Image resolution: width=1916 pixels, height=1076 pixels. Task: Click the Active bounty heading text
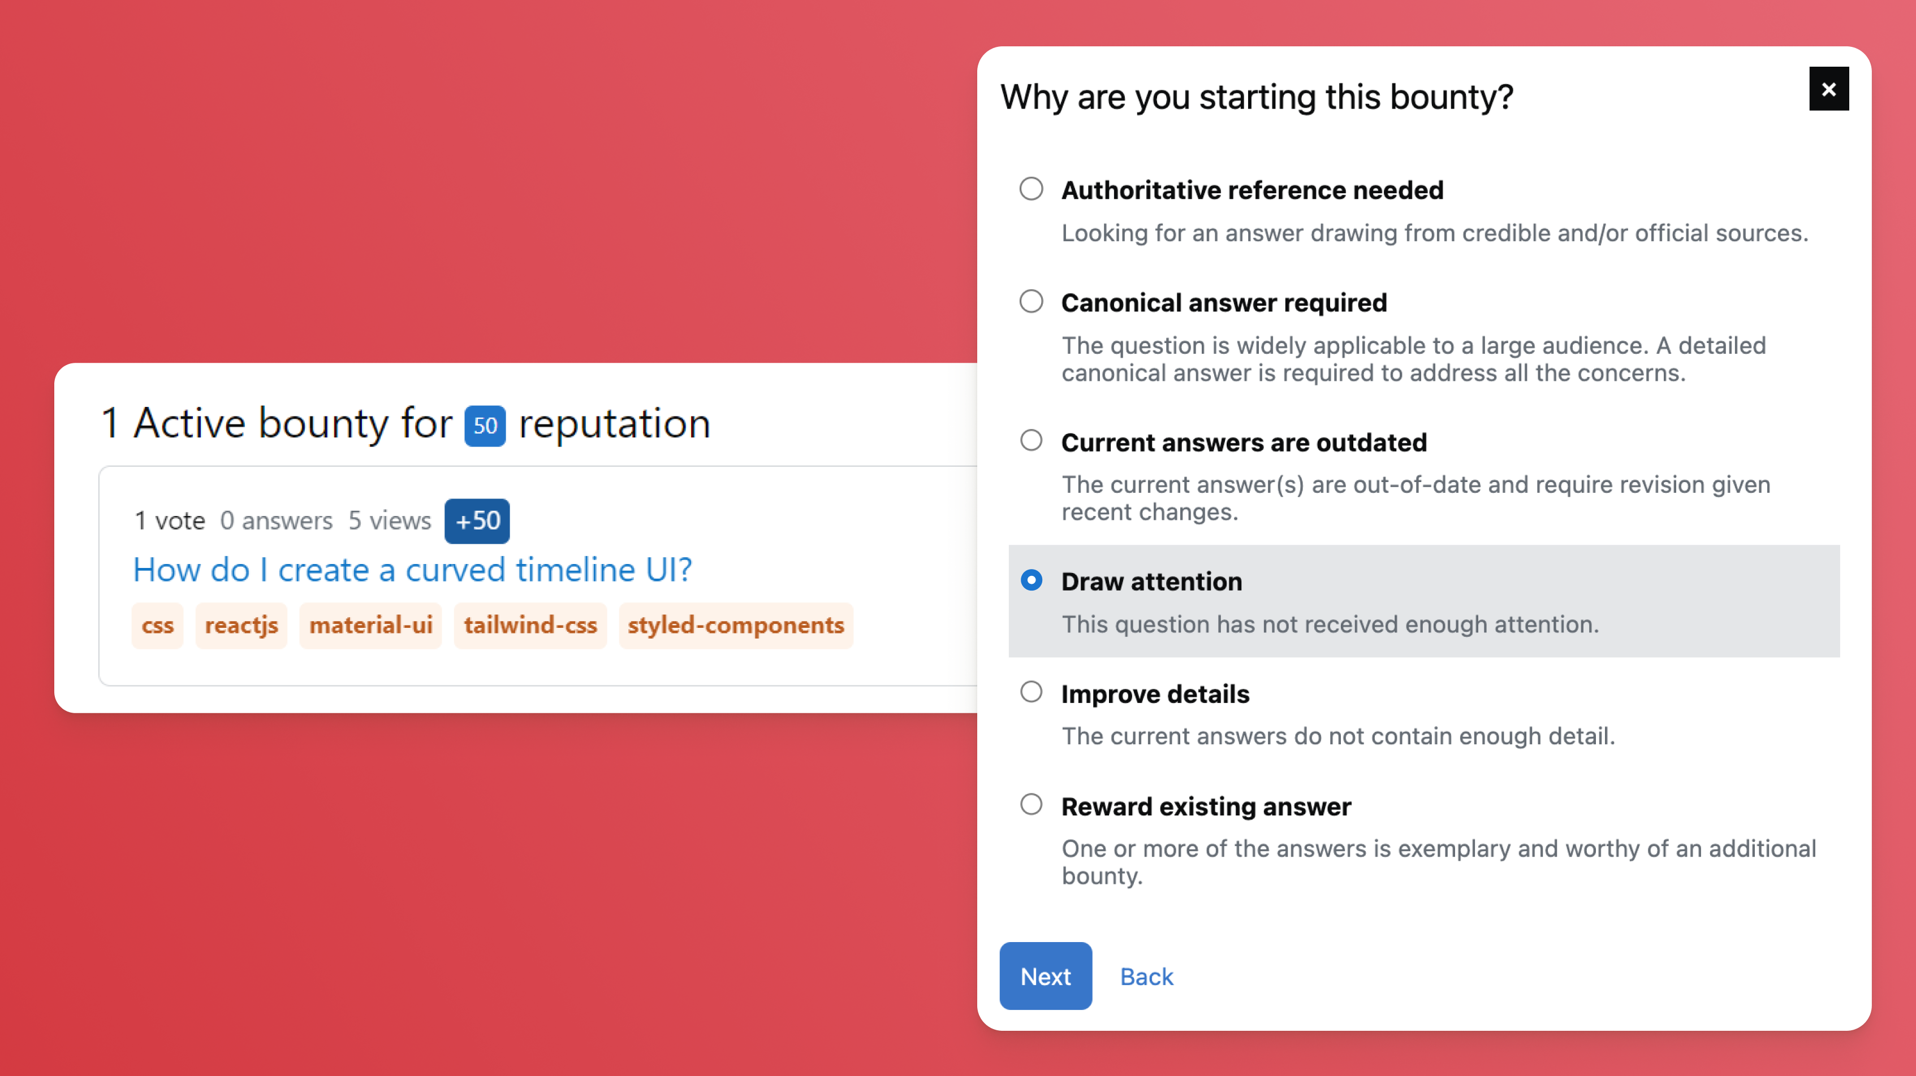pos(406,424)
